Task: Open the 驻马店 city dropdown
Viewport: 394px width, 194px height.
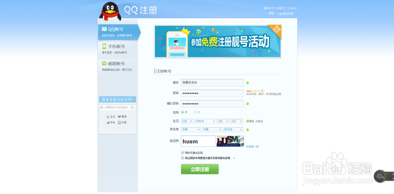Action: click(233, 129)
